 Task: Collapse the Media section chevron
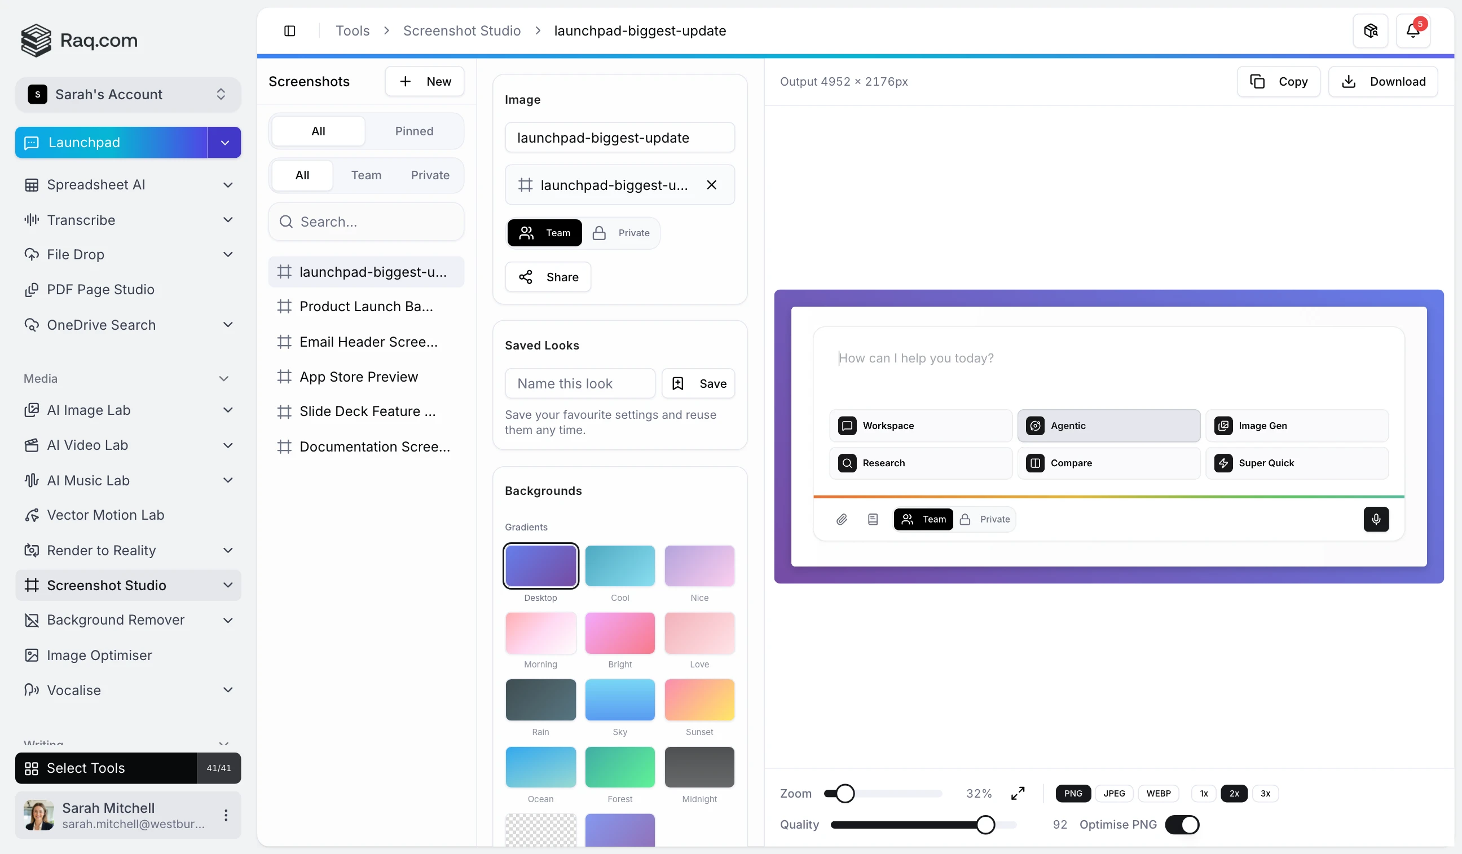tap(224, 378)
